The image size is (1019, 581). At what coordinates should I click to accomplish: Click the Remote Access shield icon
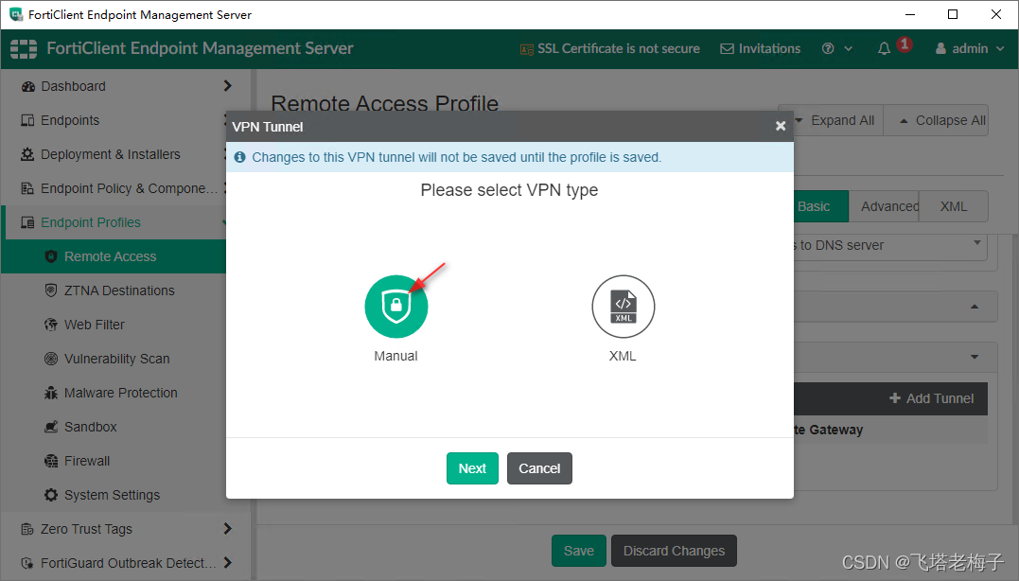click(x=51, y=256)
